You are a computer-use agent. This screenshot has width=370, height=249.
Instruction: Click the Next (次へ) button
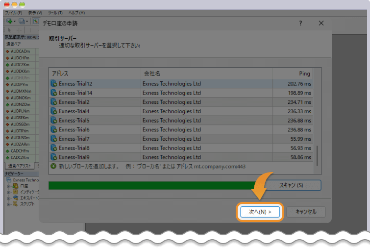coord(260,212)
